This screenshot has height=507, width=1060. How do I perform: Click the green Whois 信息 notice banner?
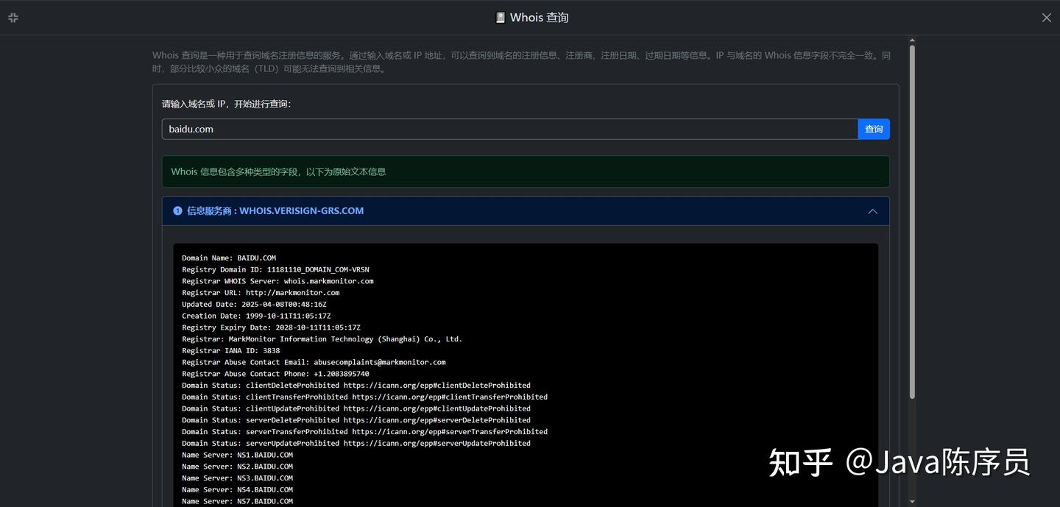(x=526, y=171)
